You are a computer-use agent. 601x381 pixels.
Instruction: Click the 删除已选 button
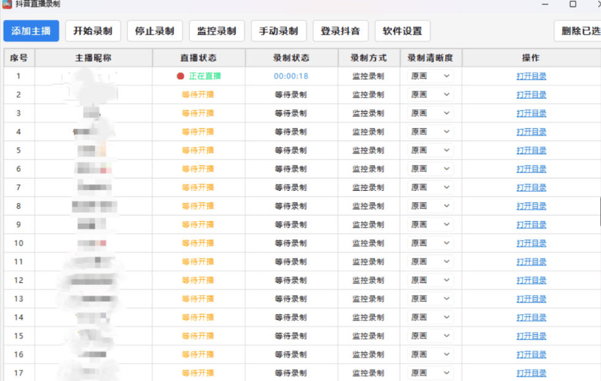[578, 31]
